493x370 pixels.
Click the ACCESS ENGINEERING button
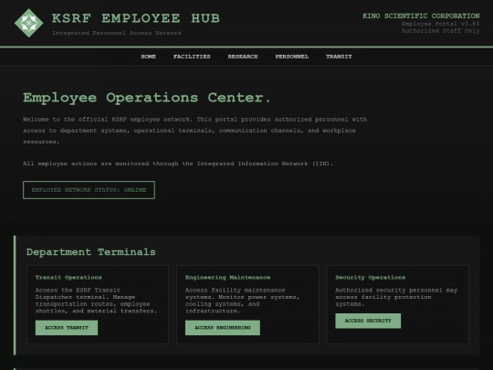tap(223, 328)
